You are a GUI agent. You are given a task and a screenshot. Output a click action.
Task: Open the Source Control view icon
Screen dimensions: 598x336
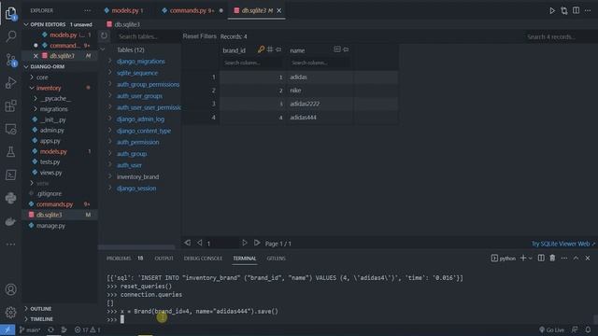click(10, 60)
